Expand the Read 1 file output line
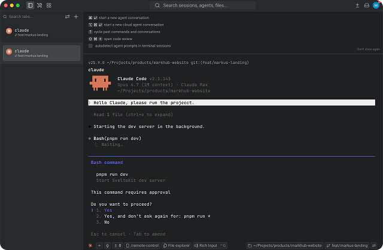This screenshot has height=250, width=383. point(133,114)
